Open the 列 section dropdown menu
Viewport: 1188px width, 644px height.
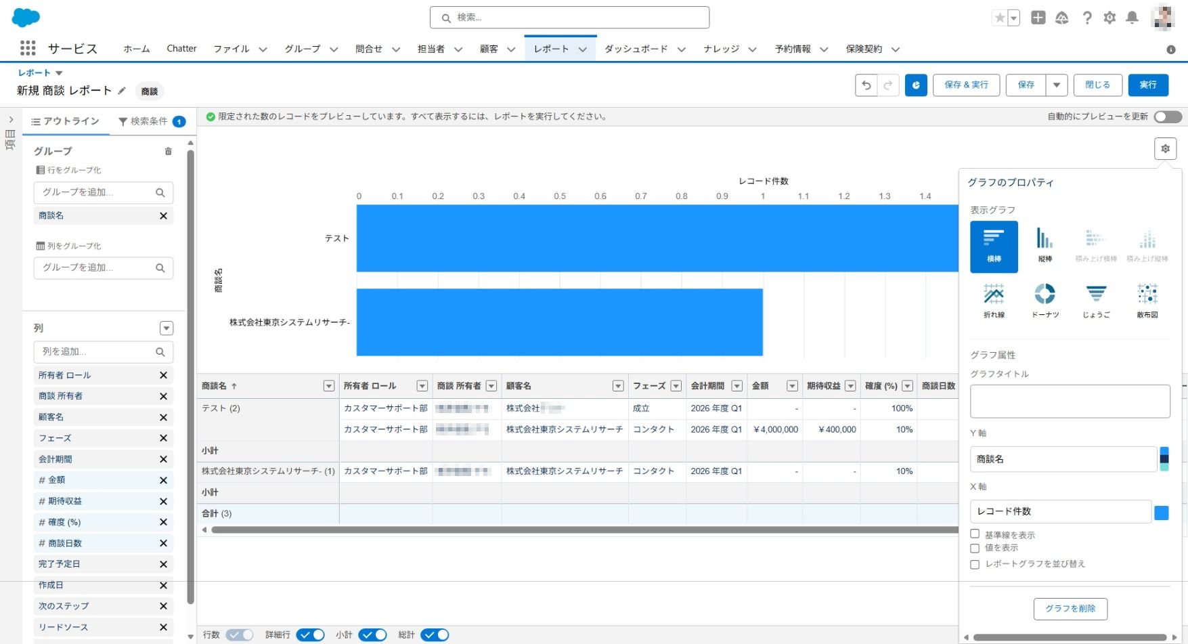pos(167,328)
